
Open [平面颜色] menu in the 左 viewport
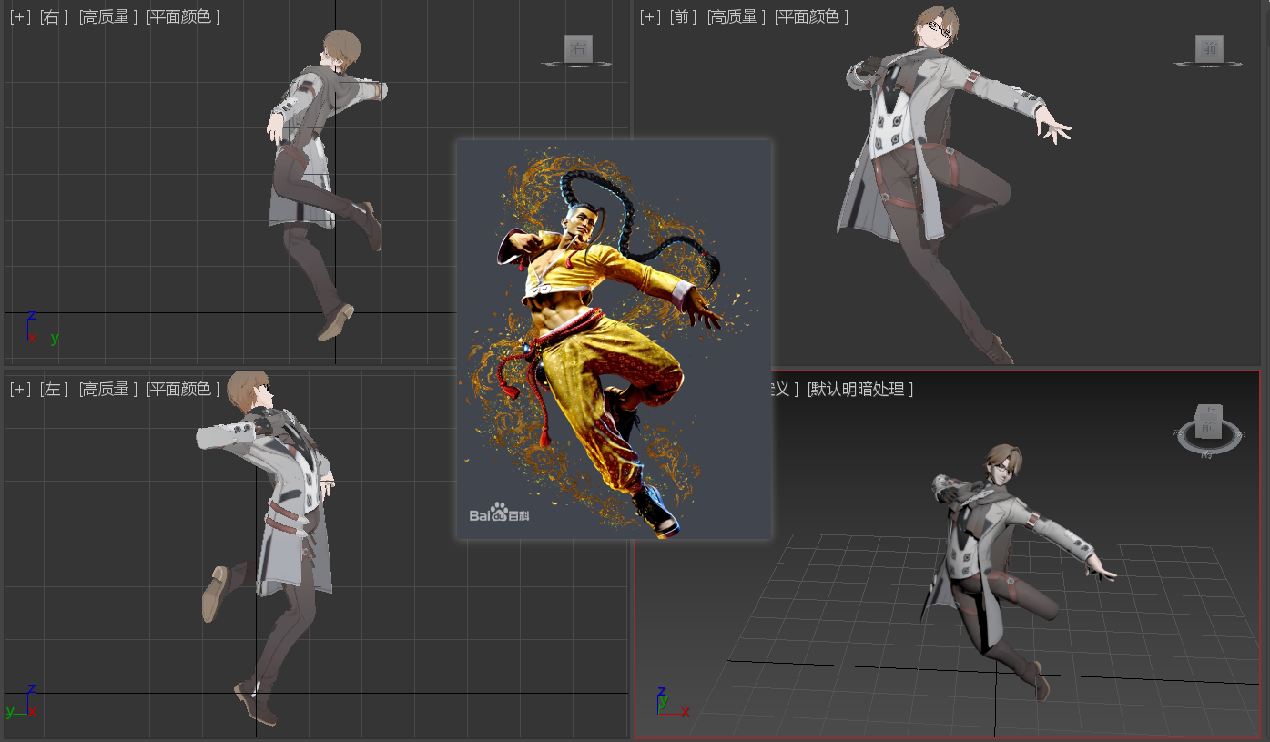[x=183, y=389]
